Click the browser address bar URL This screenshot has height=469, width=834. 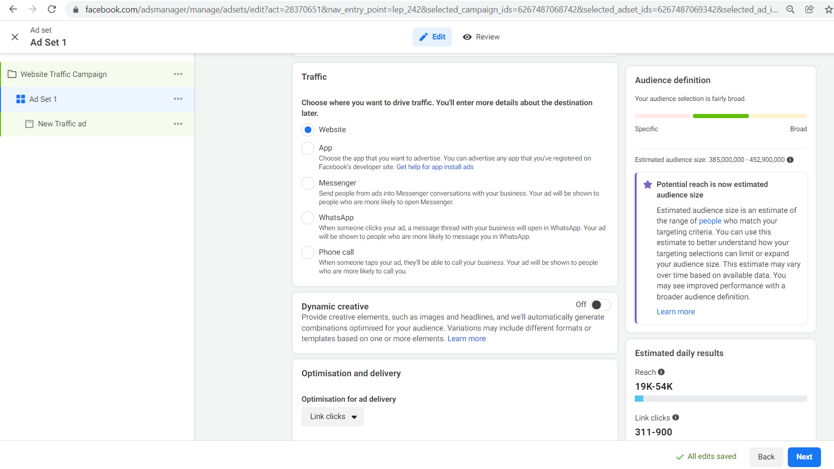tap(431, 10)
